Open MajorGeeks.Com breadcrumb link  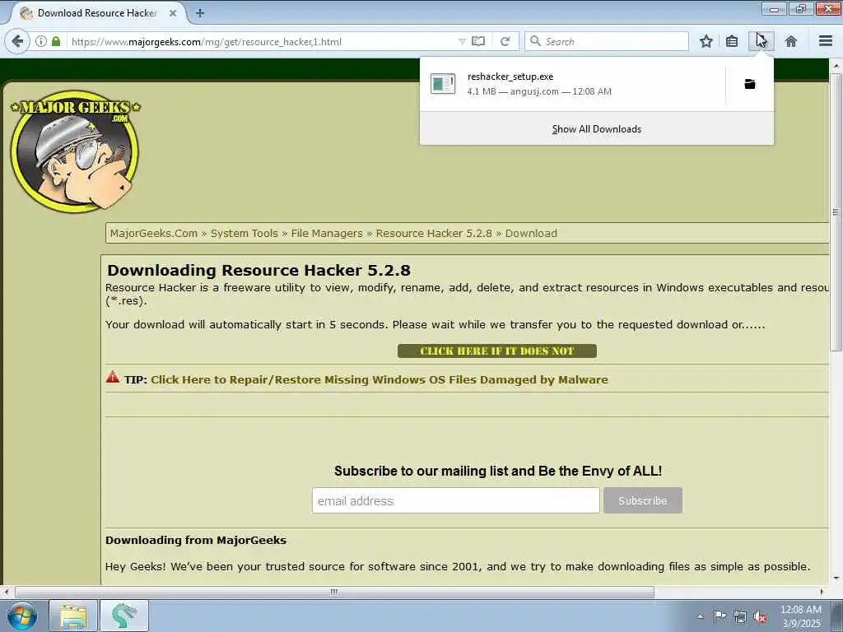(x=154, y=233)
